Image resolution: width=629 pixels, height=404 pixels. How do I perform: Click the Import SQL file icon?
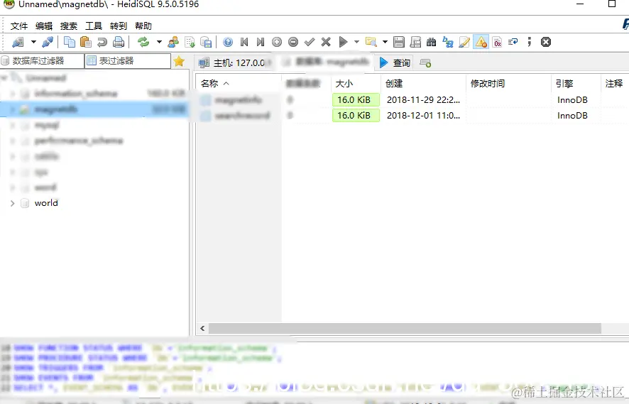coord(190,42)
